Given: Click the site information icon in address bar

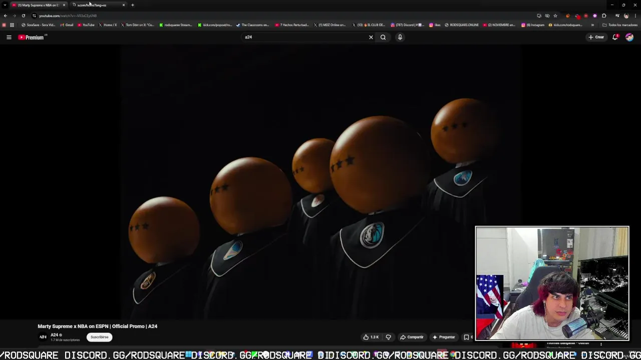Looking at the screenshot, I should (x=34, y=15).
